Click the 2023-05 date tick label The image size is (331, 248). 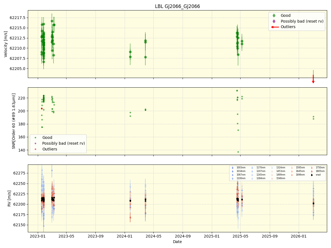pos(66,236)
